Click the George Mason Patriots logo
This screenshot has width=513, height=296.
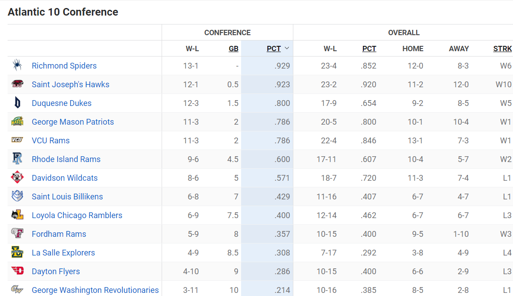pos(17,122)
